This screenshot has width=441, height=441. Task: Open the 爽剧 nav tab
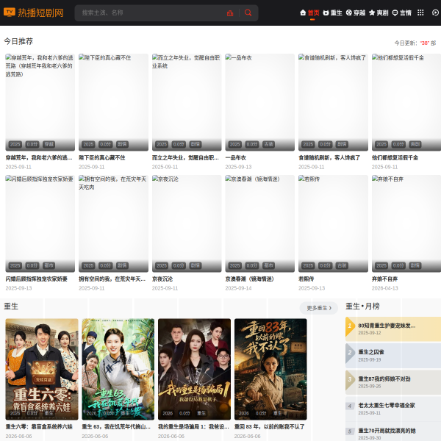pos(379,13)
